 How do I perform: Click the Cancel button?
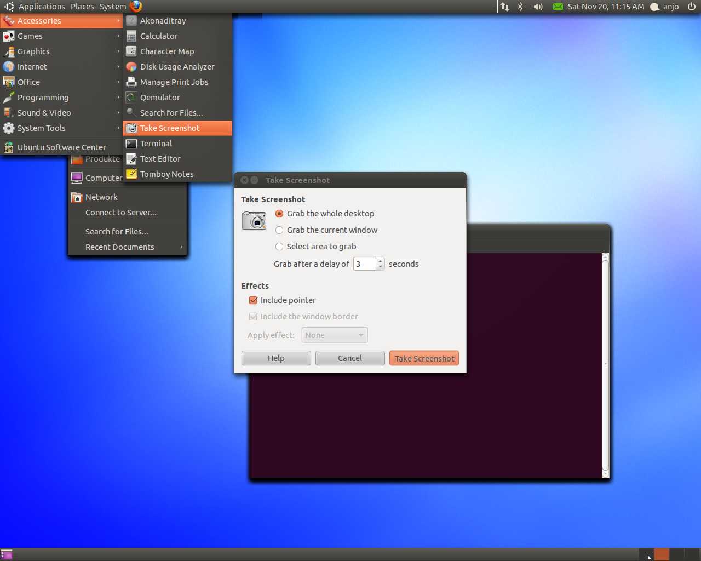[x=349, y=358]
